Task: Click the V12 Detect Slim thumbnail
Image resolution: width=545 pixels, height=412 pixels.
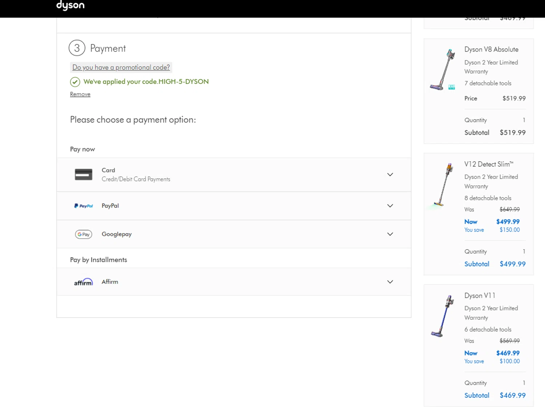Action: (443, 185)
